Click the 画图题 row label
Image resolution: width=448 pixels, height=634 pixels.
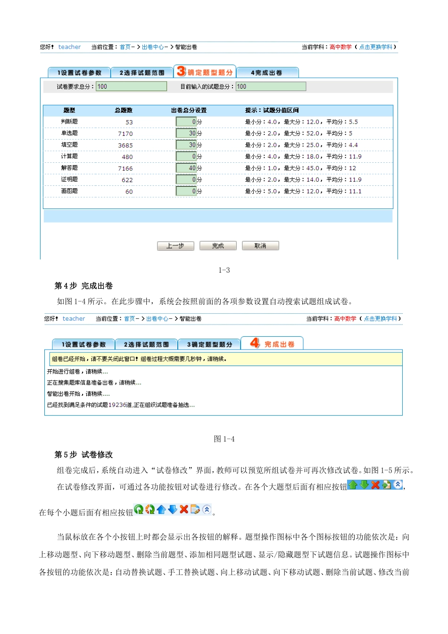click(x=69, y=191)
